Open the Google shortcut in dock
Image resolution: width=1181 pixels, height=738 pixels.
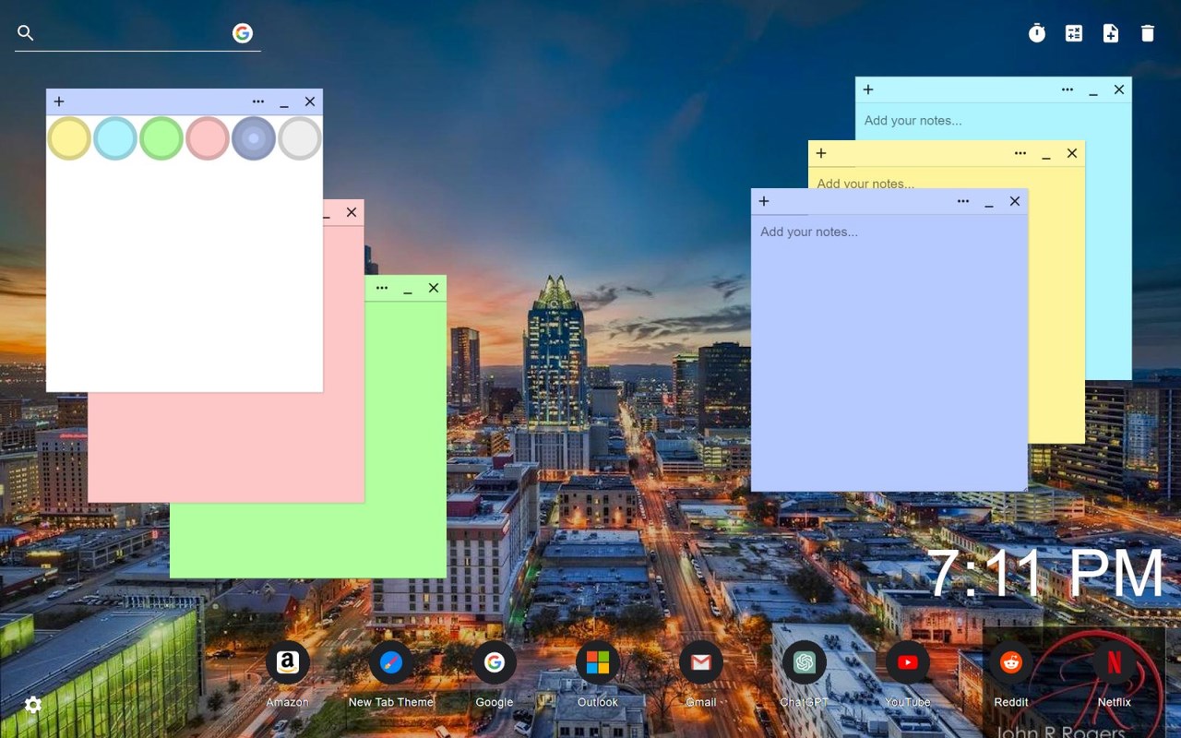coord(495,662)
